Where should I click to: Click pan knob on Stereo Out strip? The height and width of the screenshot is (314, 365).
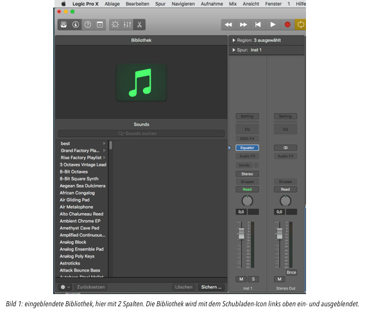coord(285,201)
